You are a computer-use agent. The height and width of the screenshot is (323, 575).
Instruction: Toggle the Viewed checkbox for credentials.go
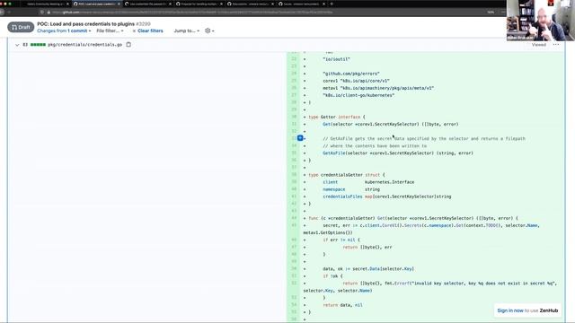(x=538, y=45)
